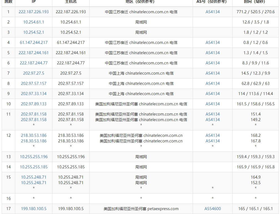Select IP link 61.147.244.217 at hop 4

(34, 43)
